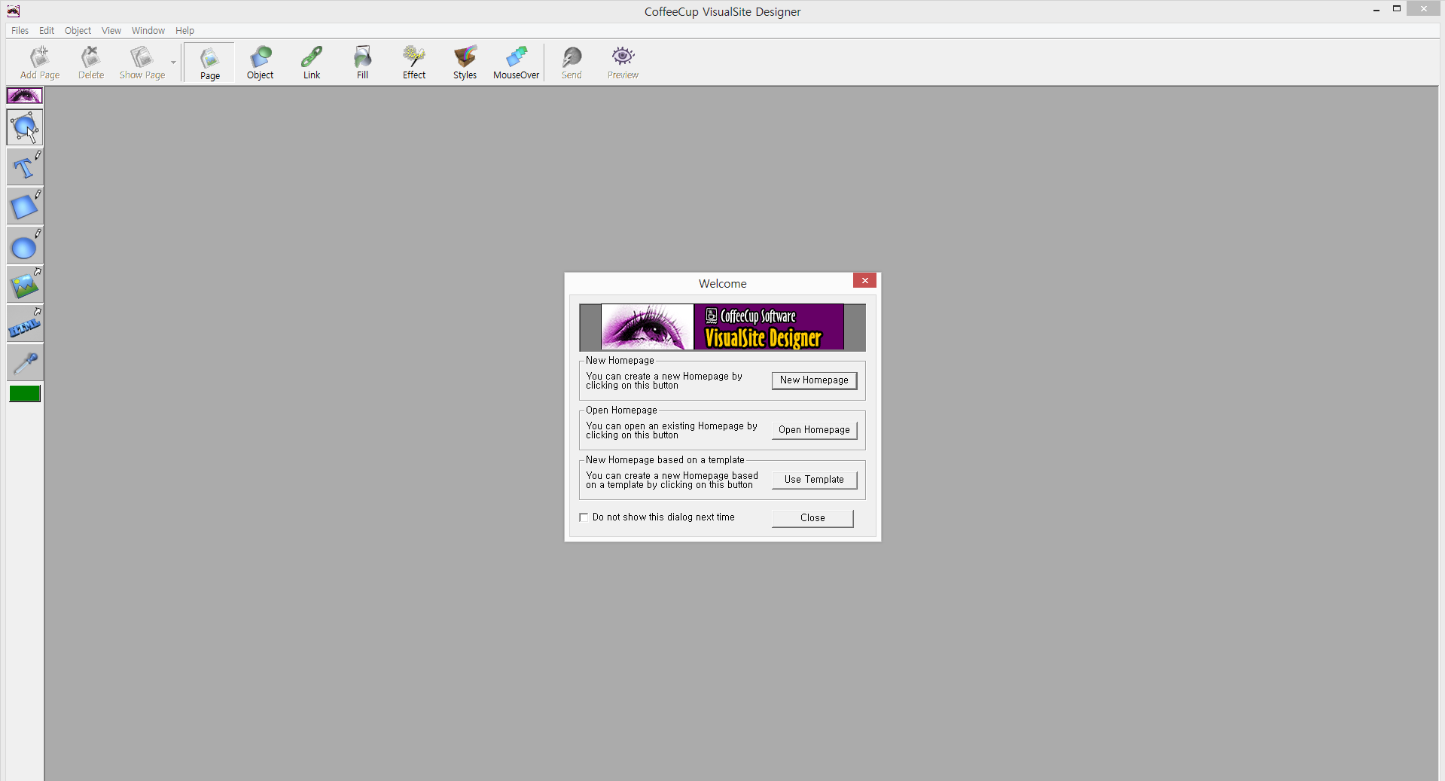Minimize the VisualSite Designer window

(x=1376, y=10)
